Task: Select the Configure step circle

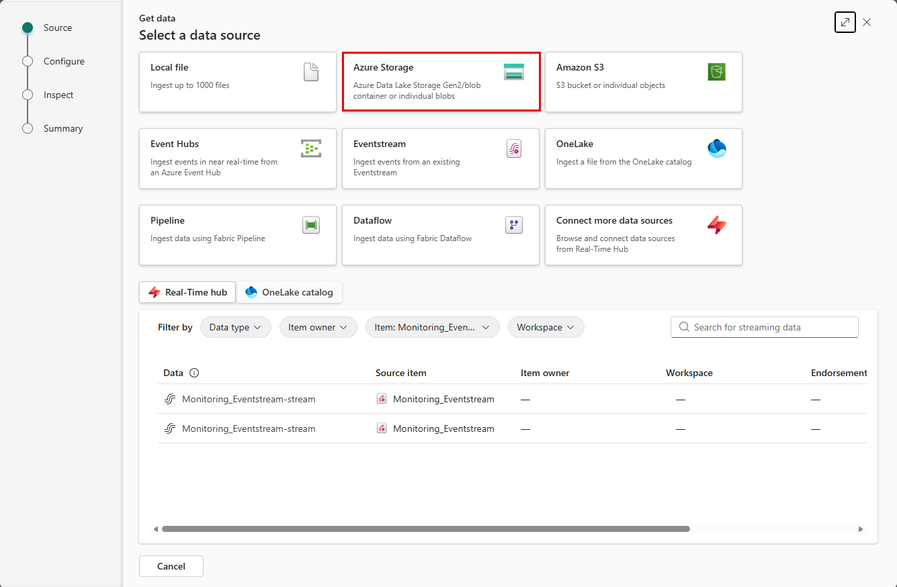Action: pos(28,61)
